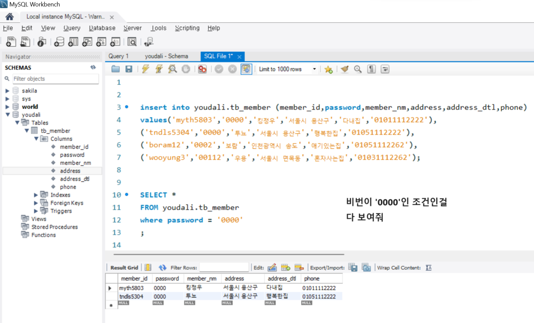Toggle stop-on-error for script execution
The width and height of the screenshot is (534, 323).
pyautogui.click(x=202, y=69)
